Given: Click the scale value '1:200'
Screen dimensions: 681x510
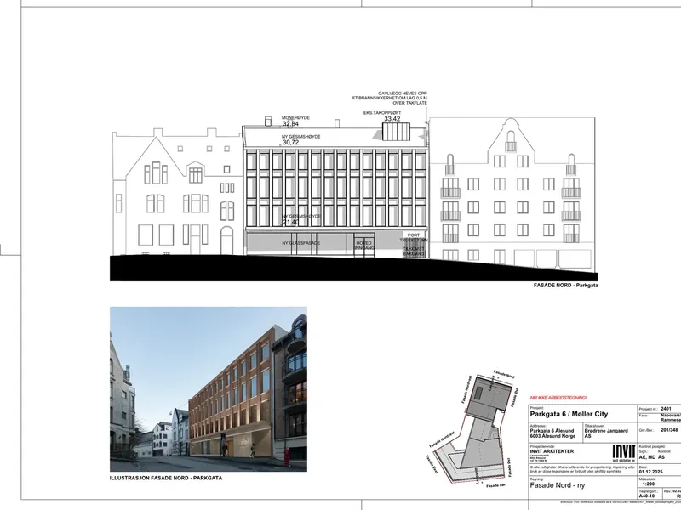Looking at the screenshot, I should coord(649,484).
